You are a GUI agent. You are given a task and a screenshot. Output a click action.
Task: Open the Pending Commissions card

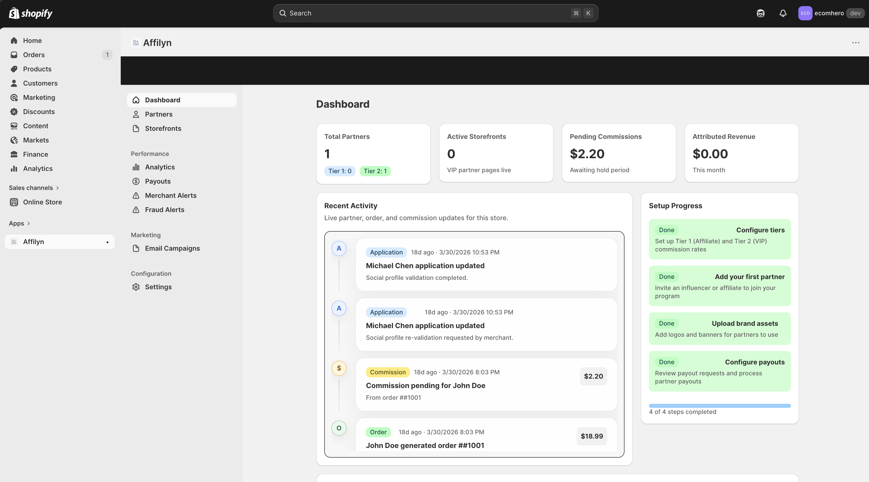619,153
